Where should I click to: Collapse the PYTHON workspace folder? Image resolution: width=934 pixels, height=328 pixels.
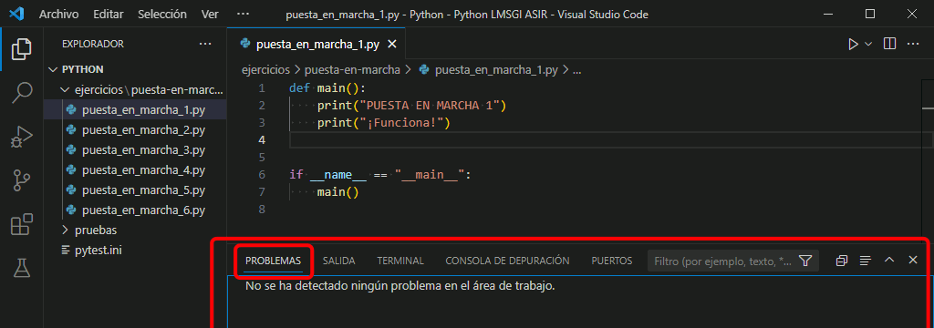click(x=135, y=69)
